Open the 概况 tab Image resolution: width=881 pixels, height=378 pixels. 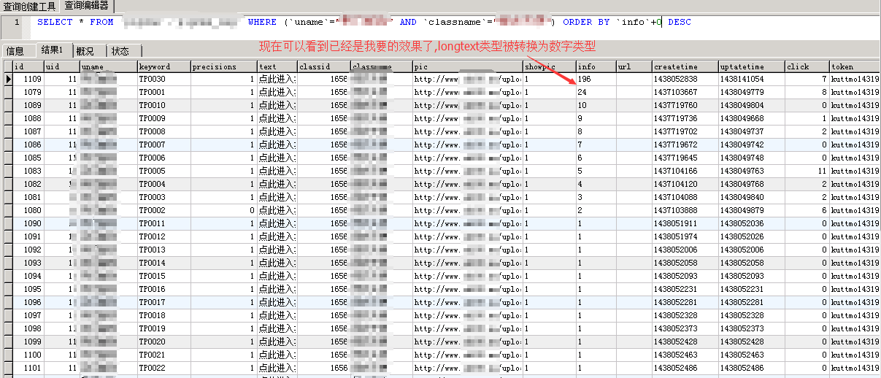[x=85, y=51]
